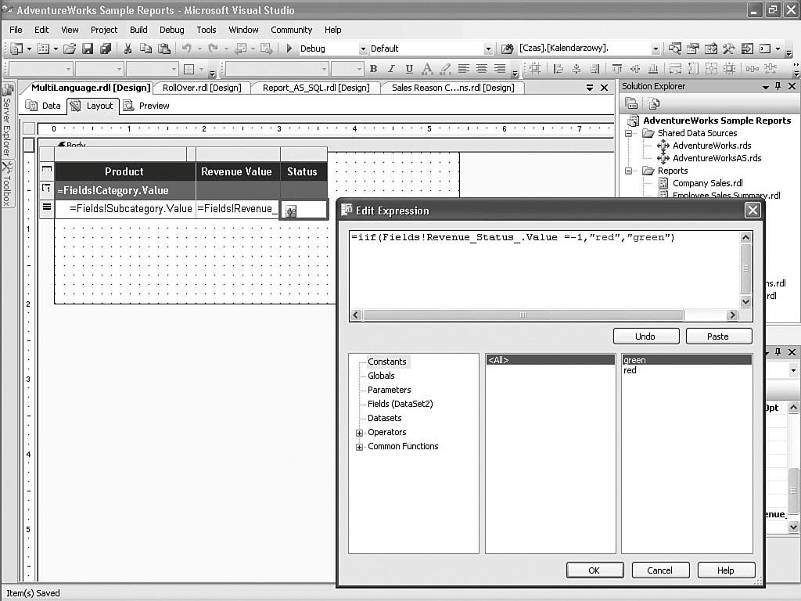Viewport: 801px width, 601px height.
Task: Center text in format toolbar
Action: (482, 69)
